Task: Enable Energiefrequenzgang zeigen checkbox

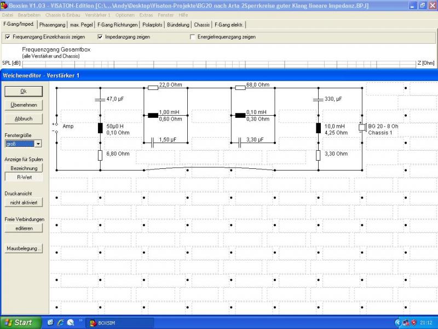Action: [x=193, y=37]
